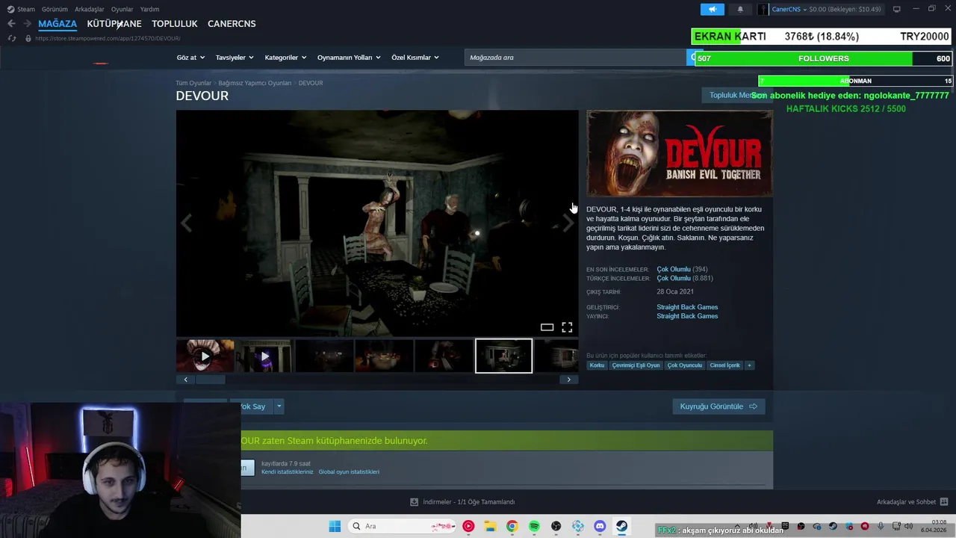Open screenshot in fullscreen
This screenshot has height=538, width=956.
tap(567, 327)
